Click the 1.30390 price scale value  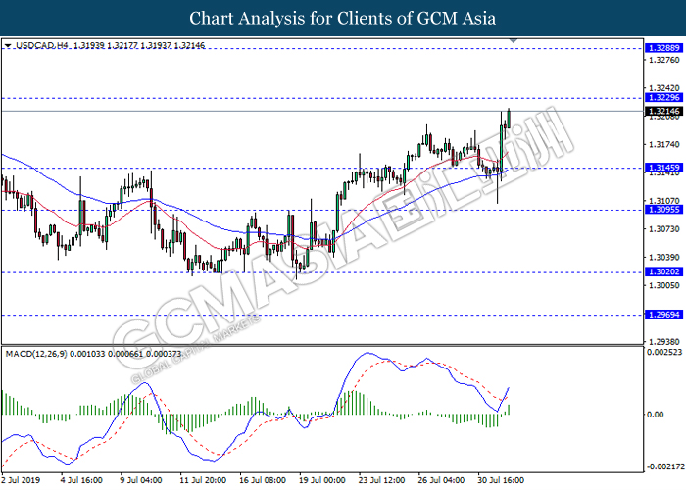pos(664,257)
